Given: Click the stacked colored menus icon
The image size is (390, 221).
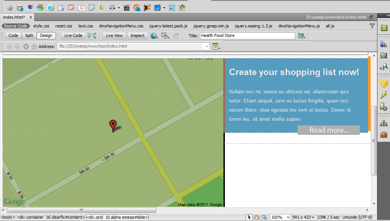Looking at the screenshot, I should 40,8.
